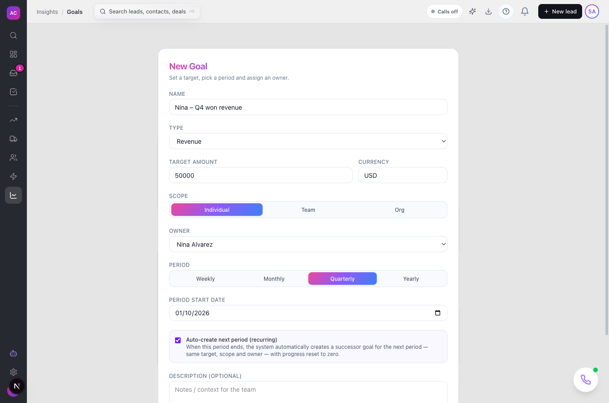Click the Goals breadcrumb label
The height and width of the screenshot is (403, 609).
(x=75, y=12)
